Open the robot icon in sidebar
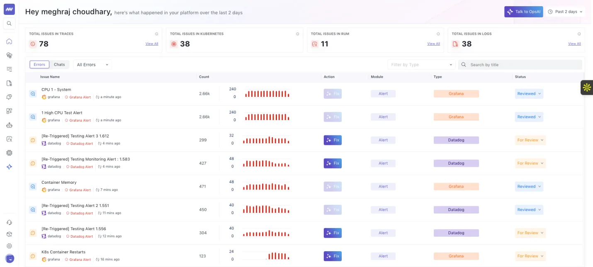593x267 pixels. click(x=9, y=125)
